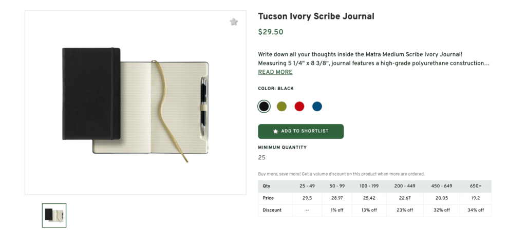Viewport: 526px width, 230px height.
Task: Click the main journal product image
Action: (x=135, y=102)
